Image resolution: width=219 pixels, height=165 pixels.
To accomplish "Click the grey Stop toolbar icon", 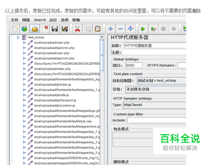I will pyautogui.click(x=163, y=29).
